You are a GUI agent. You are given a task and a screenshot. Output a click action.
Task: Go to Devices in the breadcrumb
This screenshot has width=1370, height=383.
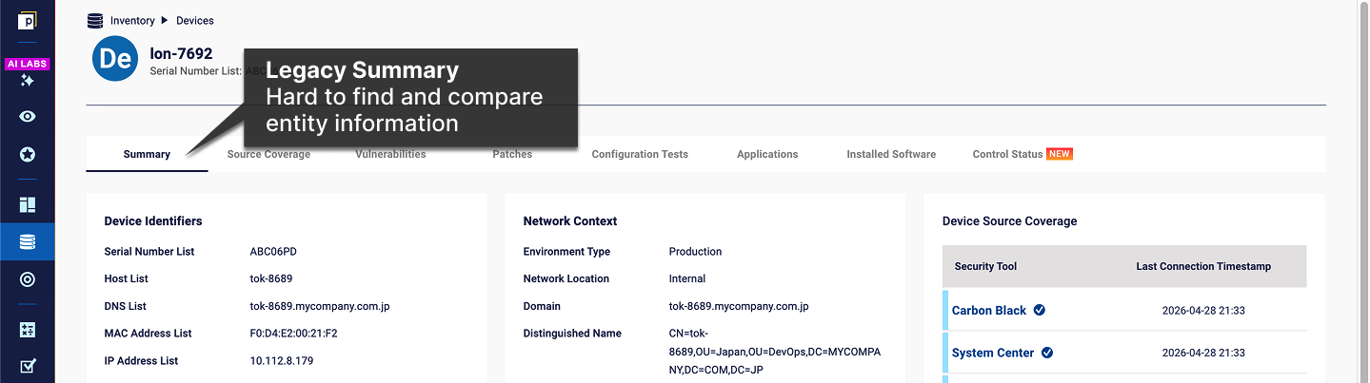pyautogui.click(x=195, y=20)
